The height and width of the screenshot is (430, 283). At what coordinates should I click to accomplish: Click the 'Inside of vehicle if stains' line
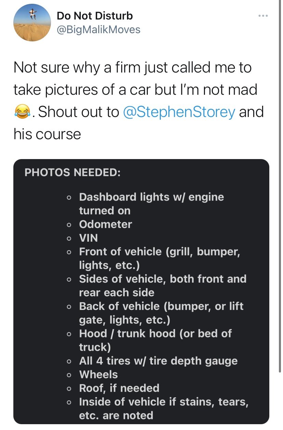tap(164, 402)
